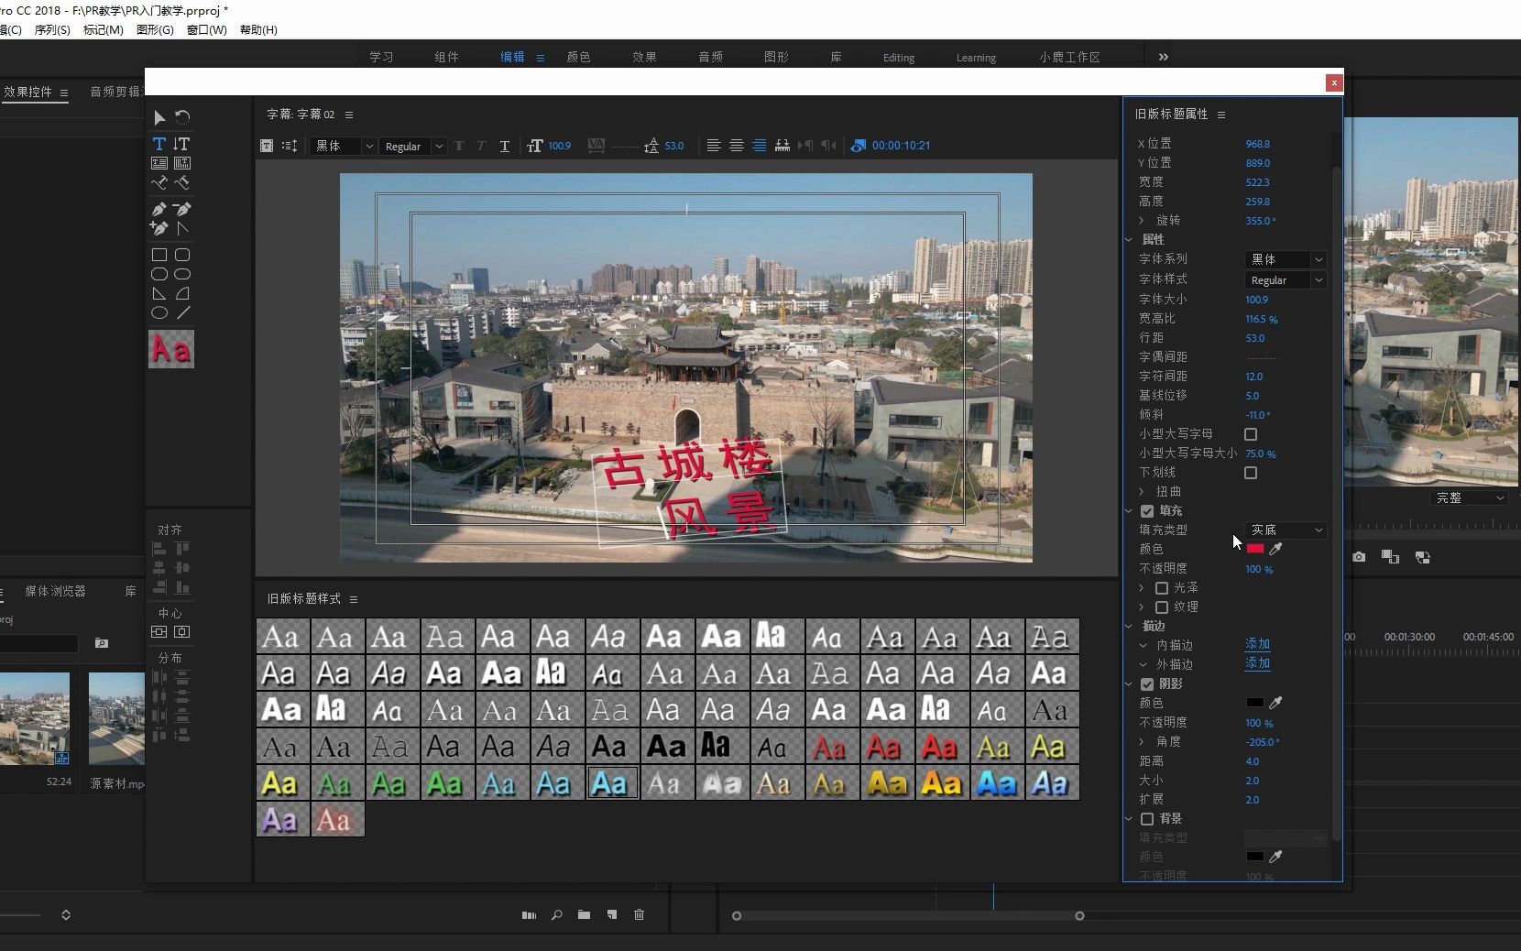
Task: Click the Selection arrow tool
Action: click(x=159, y=117)
